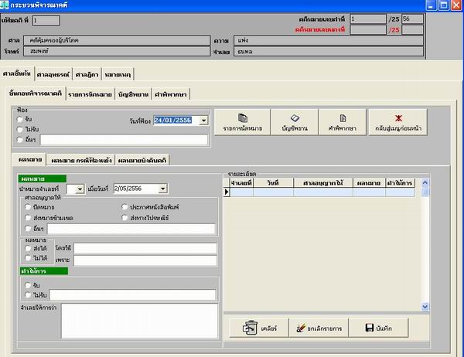Screen dimensions: 464x357
Task: Click the ความ field showing แพ่ง
Action: [x=329, y=40]
